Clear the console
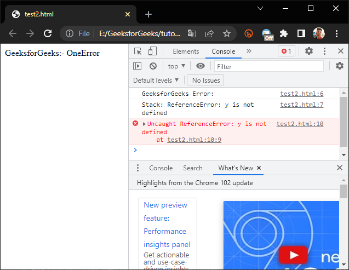349x270 pixels. tap(153, 66)
